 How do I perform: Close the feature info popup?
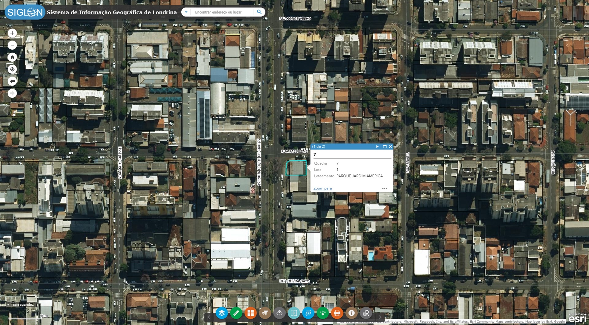[391, 147]
